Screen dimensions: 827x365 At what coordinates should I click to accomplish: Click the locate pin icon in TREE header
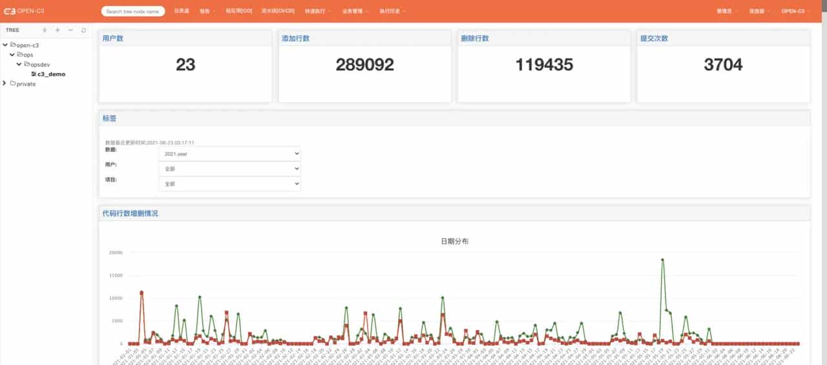pyautogui.click(x=45, y=30)
